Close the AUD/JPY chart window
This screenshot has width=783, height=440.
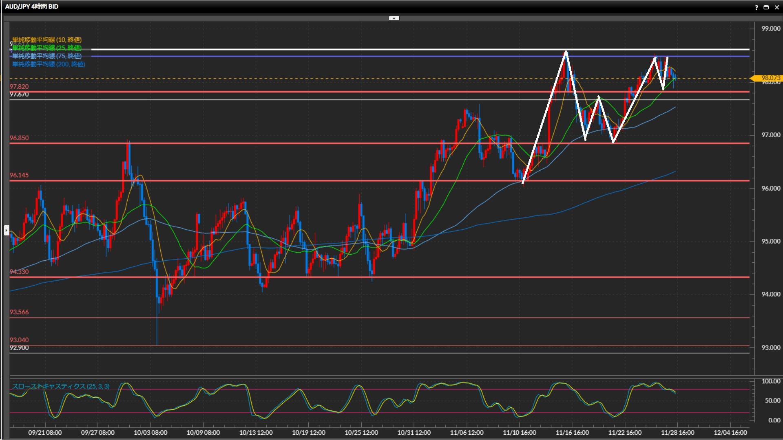tap(777, 7)
